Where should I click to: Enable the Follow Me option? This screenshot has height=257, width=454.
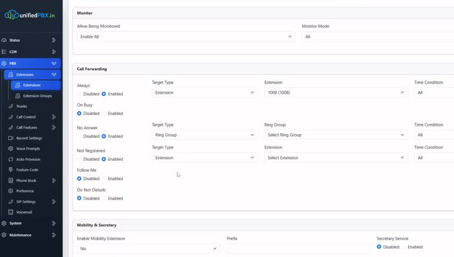pyautogui.click(x=104, y=178)
